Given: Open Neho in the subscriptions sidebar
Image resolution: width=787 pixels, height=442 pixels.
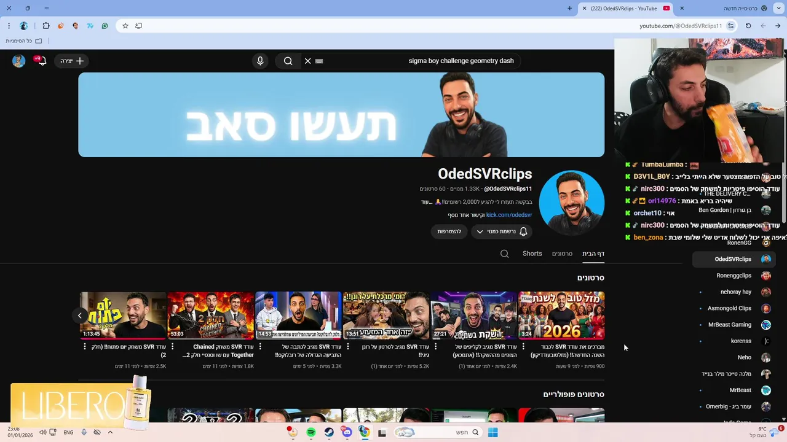Looking at the screenshot, I should point(734,357).
